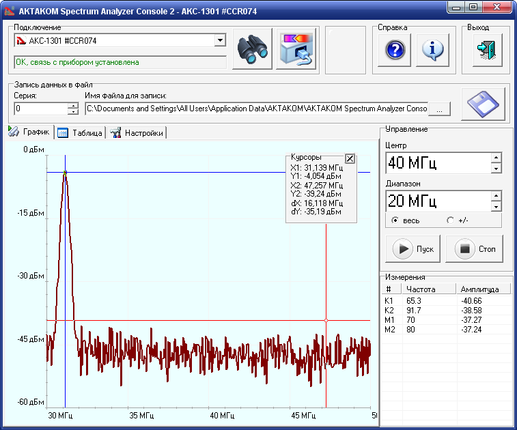Expand the АКС-1301 #CCR074 connection dropdown
This screenshot has width=517, height=430.
pyautogui.click(x=220, y=40)
